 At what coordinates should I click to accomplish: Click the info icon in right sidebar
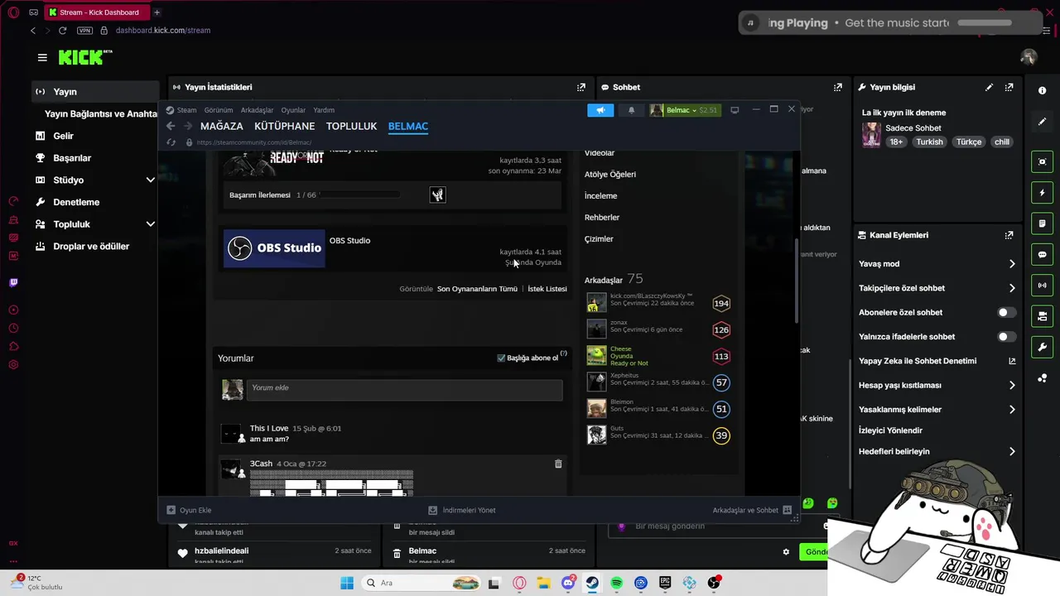tap(1042, 90)
